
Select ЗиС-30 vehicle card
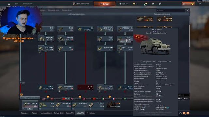point(105,29)
